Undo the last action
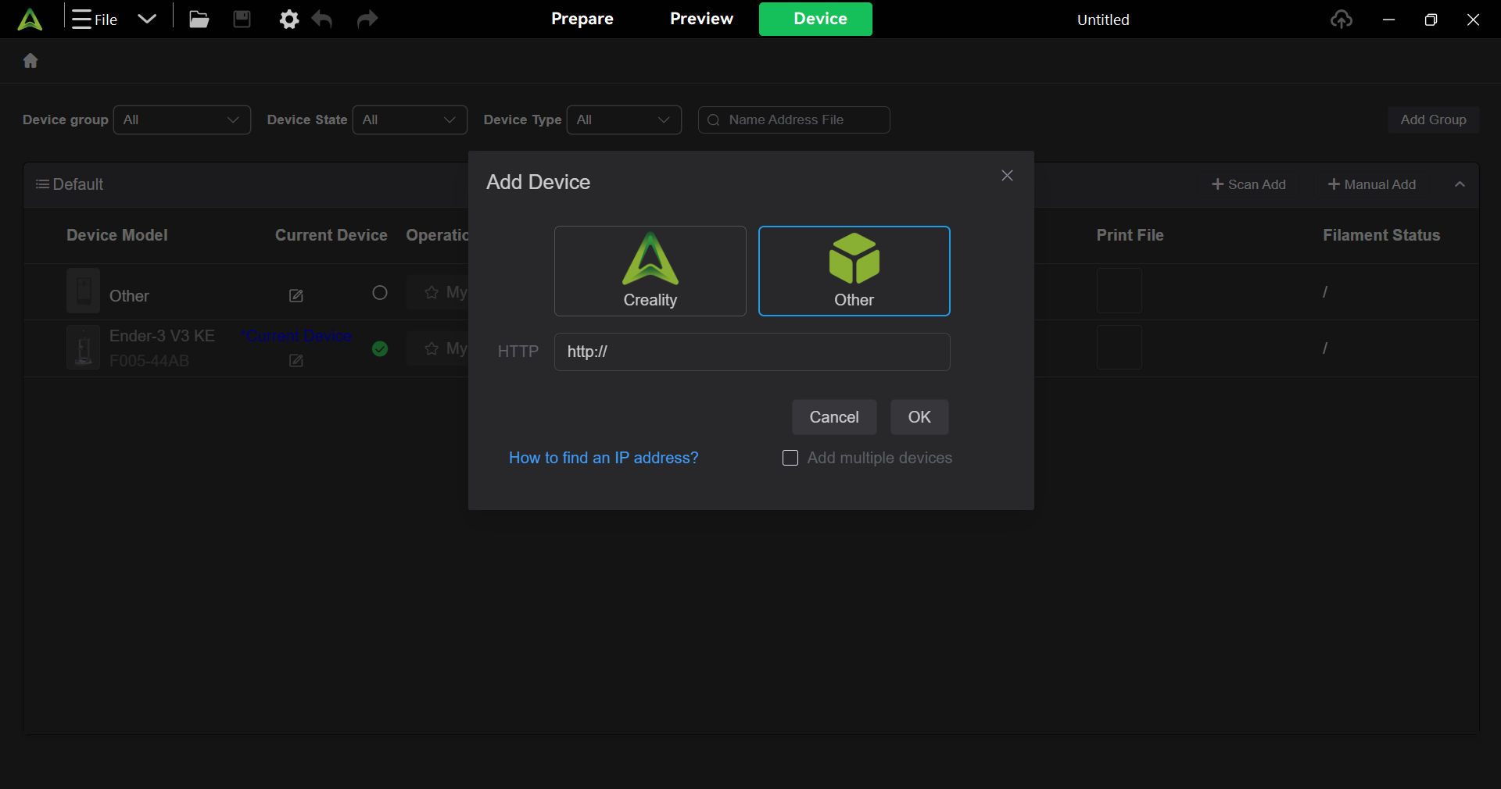Screen dimensions: 1501x789 (x=322, y=19)
